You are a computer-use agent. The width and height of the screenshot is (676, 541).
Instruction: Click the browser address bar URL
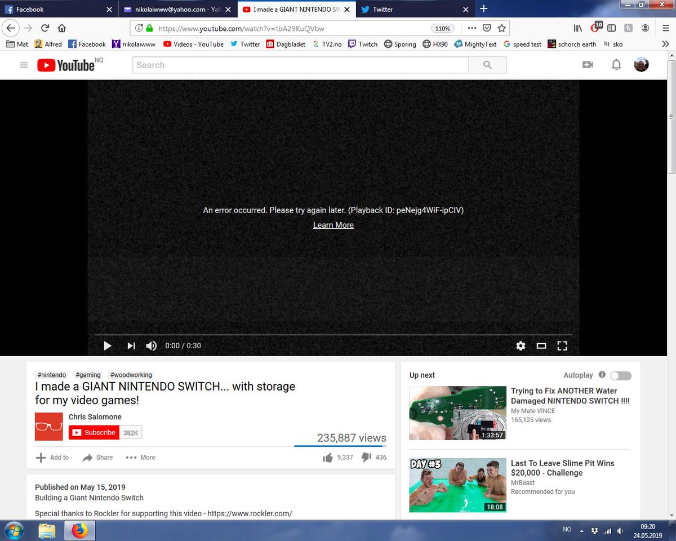click(241, 28)
